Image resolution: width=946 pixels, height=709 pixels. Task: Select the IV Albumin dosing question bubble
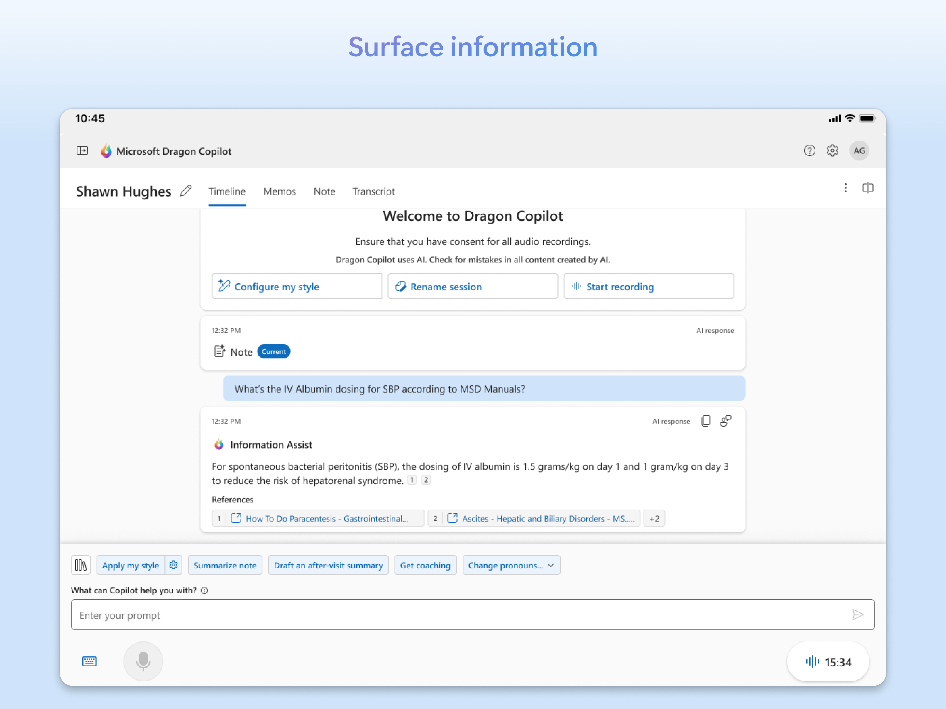click(x=484, y=388)
